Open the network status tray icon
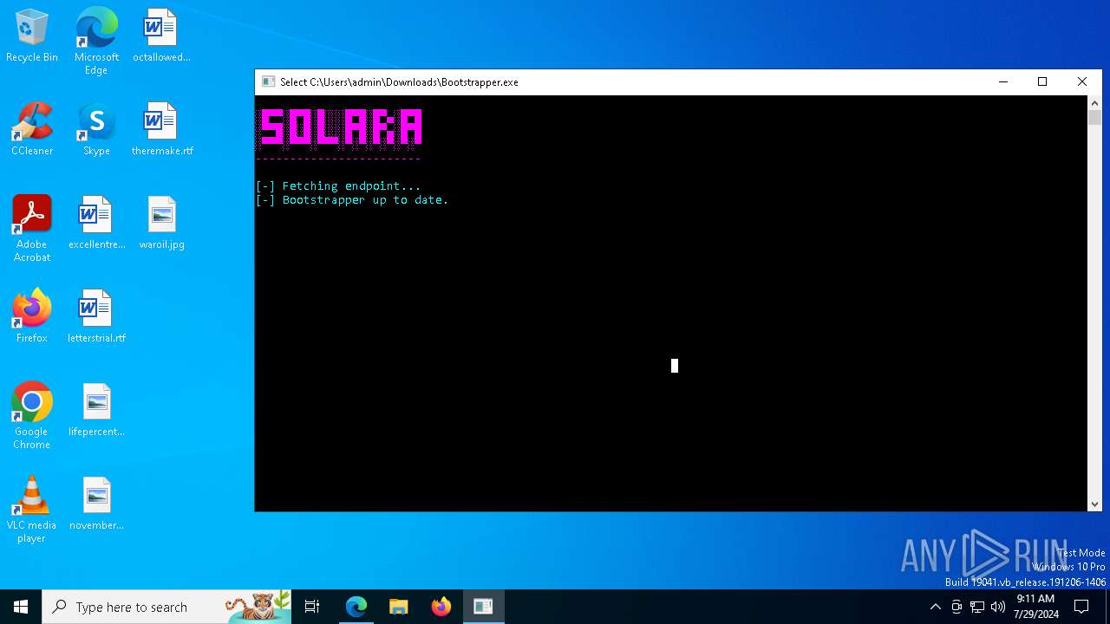 (977, 607)
